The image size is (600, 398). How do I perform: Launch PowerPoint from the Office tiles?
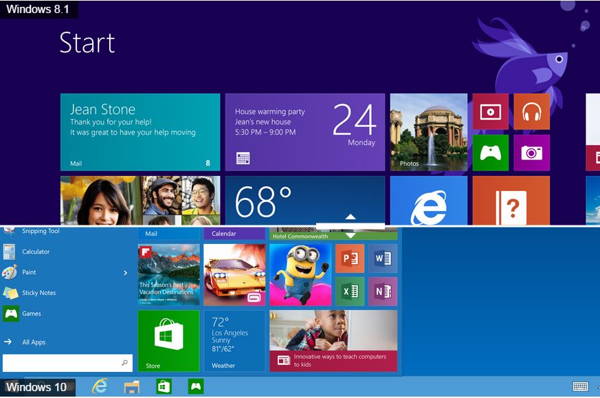tap(350, 258)
